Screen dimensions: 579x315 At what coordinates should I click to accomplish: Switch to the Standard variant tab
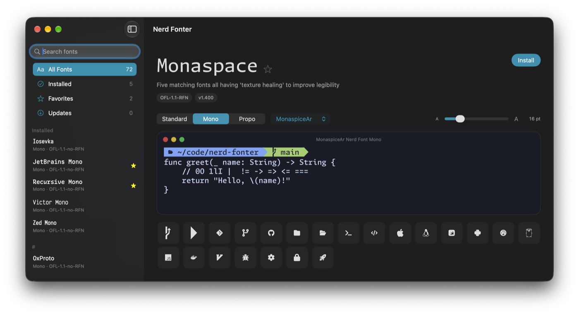175,119
